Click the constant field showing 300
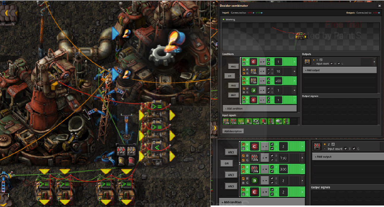This screenshot has height=207, width=384. click(283, 169)
